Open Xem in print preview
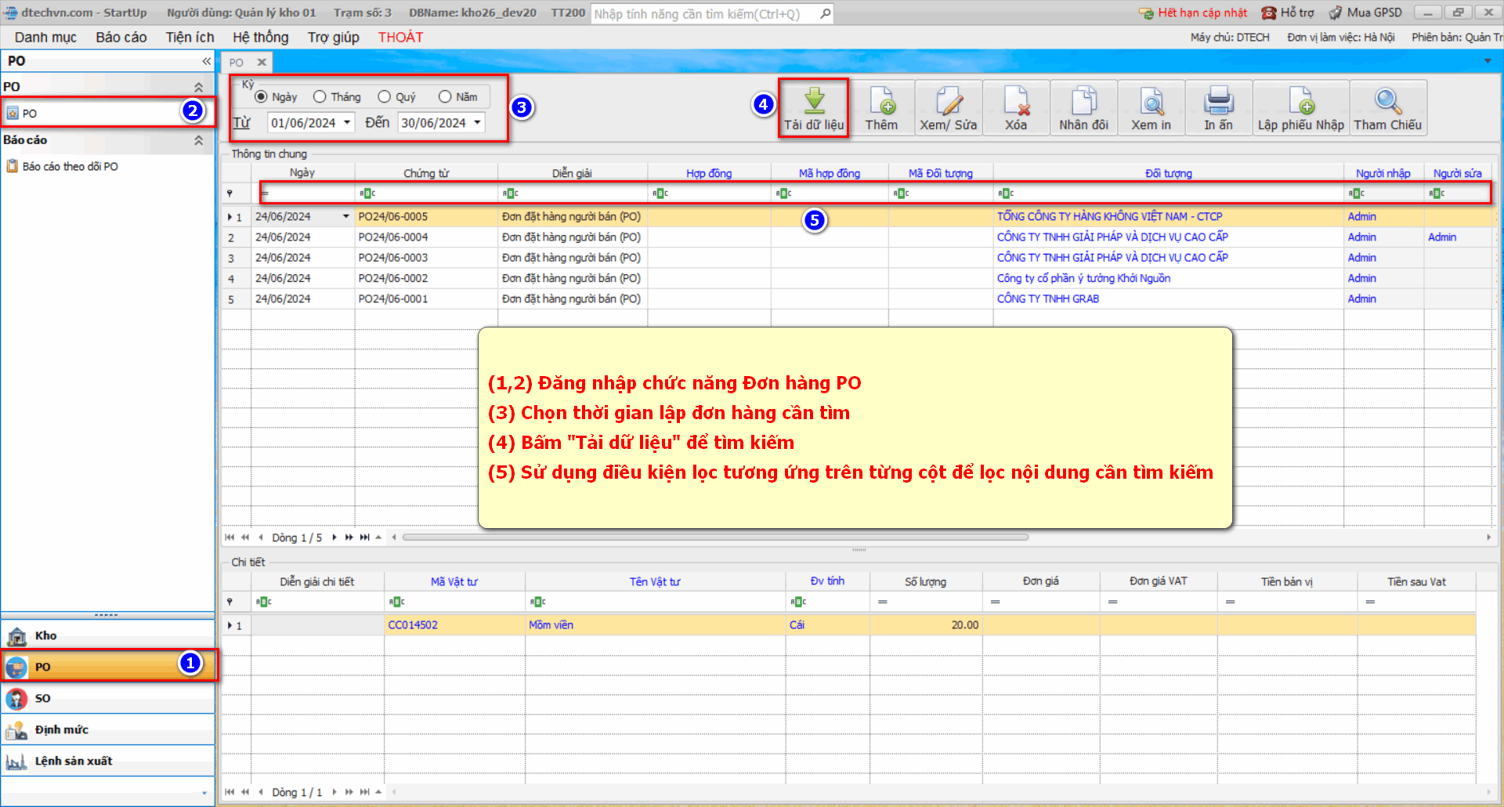Image resolution: width=1504 pixels, height=807 pixels. pyautogui.click(x=1151, y=101)
